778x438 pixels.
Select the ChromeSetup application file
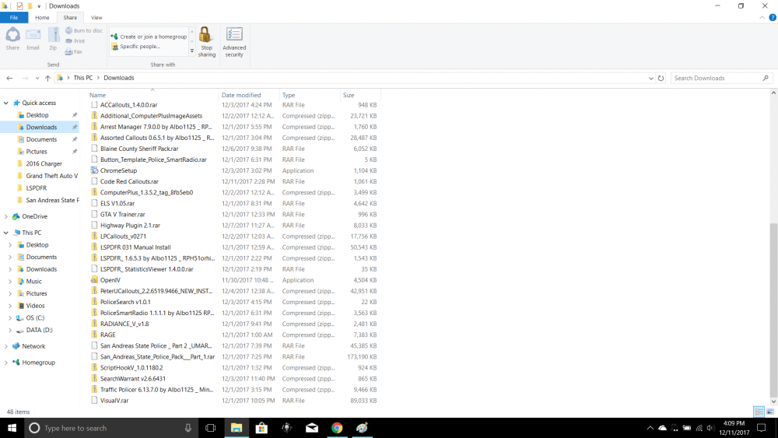coord(118,170)
